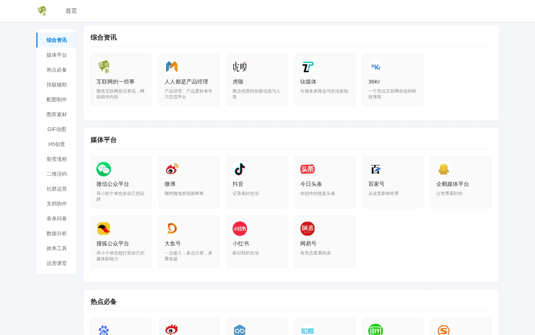Click the WeChat 微信公众平台 icon
Screen dimensions: 535x335
[104, 169]
